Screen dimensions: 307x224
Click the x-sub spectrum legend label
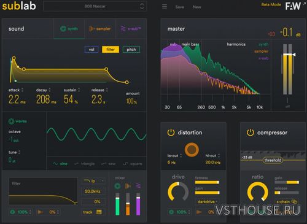263,58
